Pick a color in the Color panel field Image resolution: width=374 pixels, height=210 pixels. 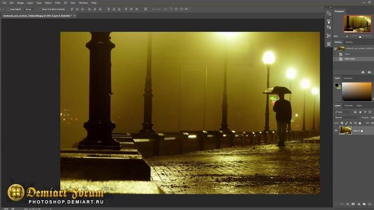356,92
